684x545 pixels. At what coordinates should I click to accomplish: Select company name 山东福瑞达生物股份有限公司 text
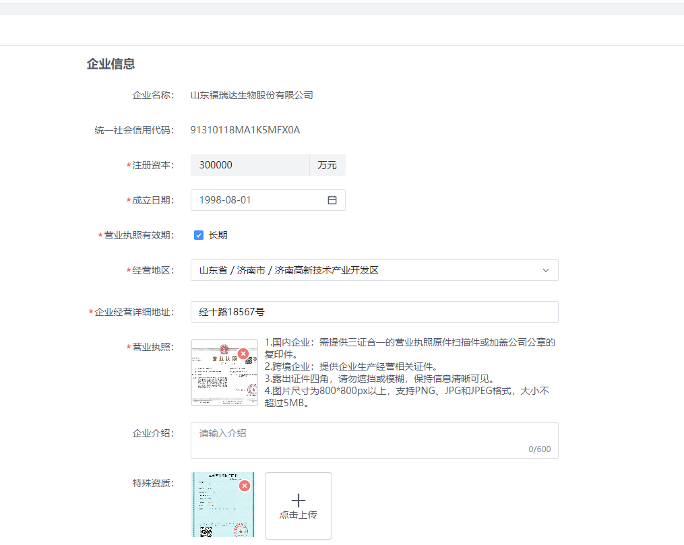click(x=252, y=95)
